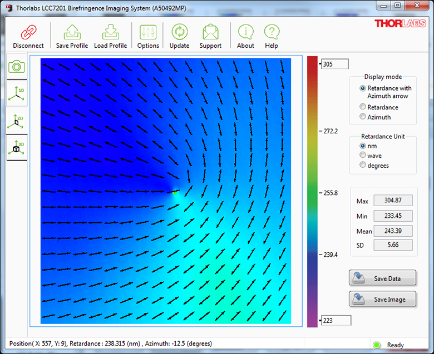Open Load Profile from toolbar
Image resolution: width=434 pixels, height=354 pixels.
click(x=110, y=33)
